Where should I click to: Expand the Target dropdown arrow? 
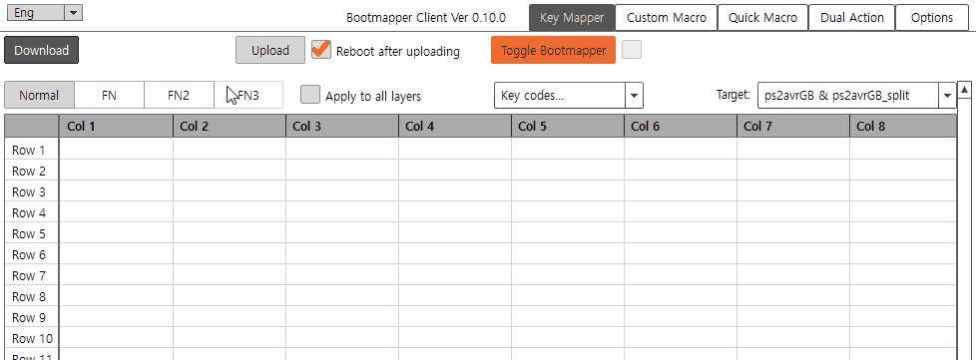click(947, 96)
